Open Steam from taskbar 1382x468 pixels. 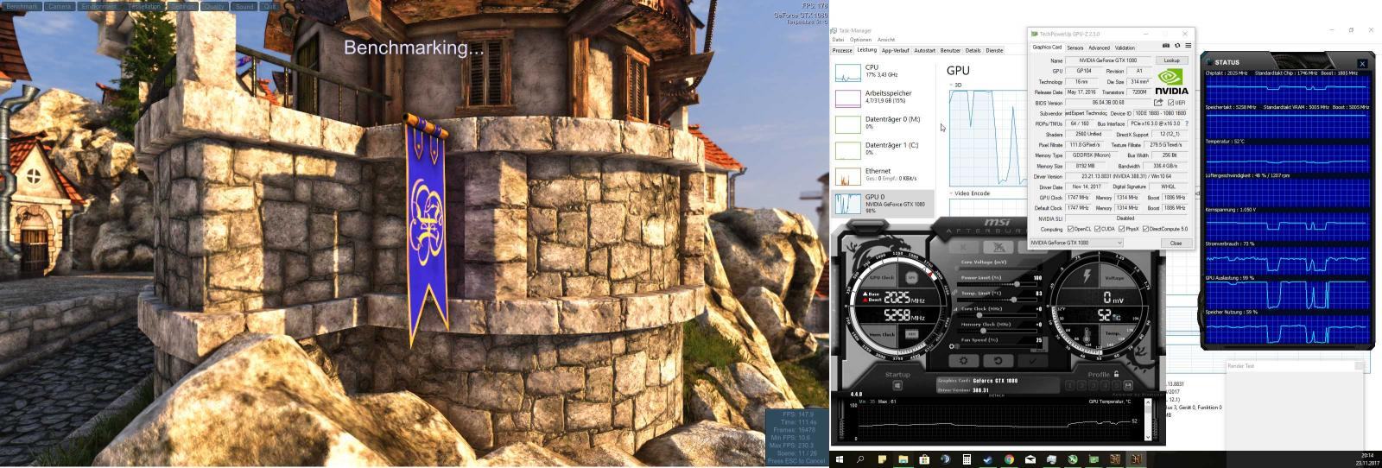coord(987,459)
